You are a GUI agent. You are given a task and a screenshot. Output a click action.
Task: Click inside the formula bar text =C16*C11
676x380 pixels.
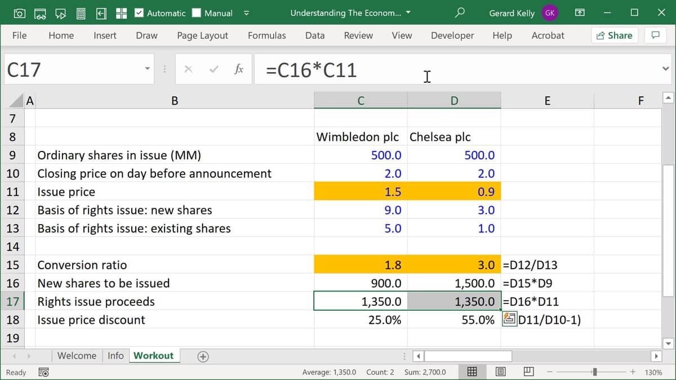pyautogui.click(x=311, y=70)
